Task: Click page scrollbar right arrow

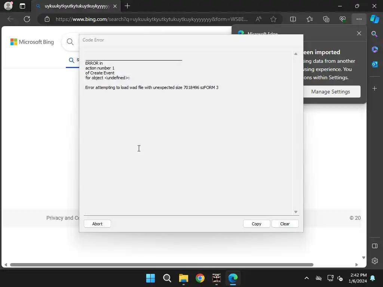Action: click(356, 265)
